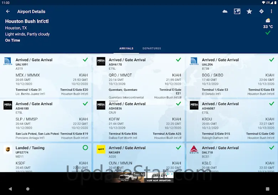Select KSLC origin text
Screen dimensions: 278x195
point(207,163)
